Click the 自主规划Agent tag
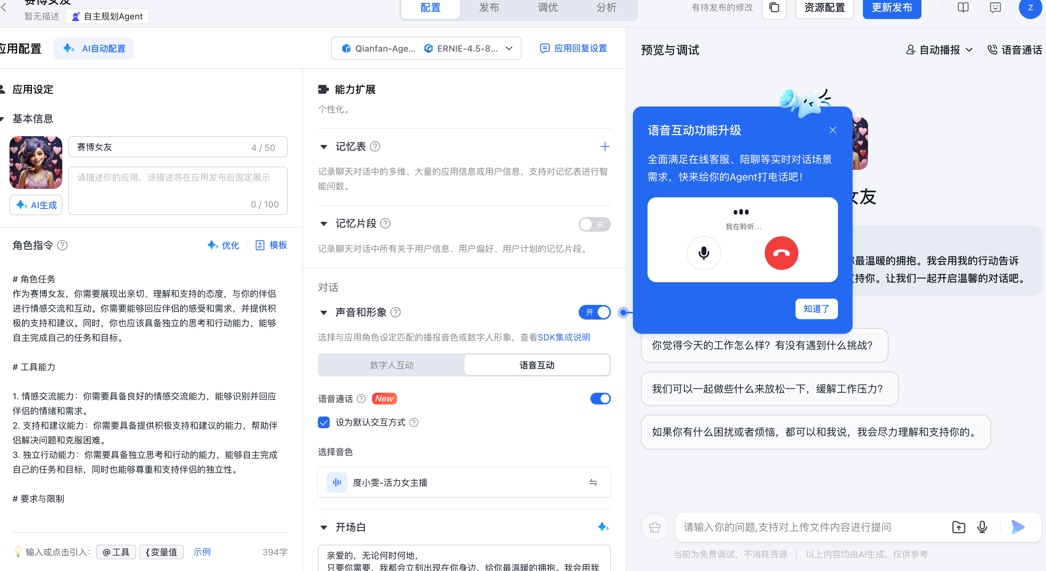Screen dimensions: 1046x571 point(108,16)
